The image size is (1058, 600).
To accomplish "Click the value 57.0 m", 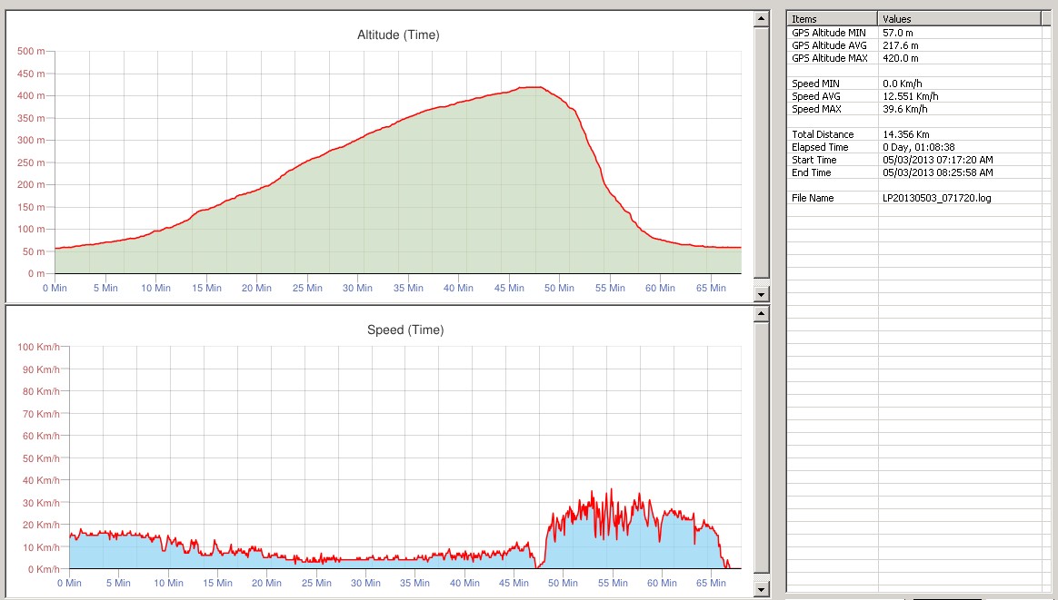I will click(898, 33).
